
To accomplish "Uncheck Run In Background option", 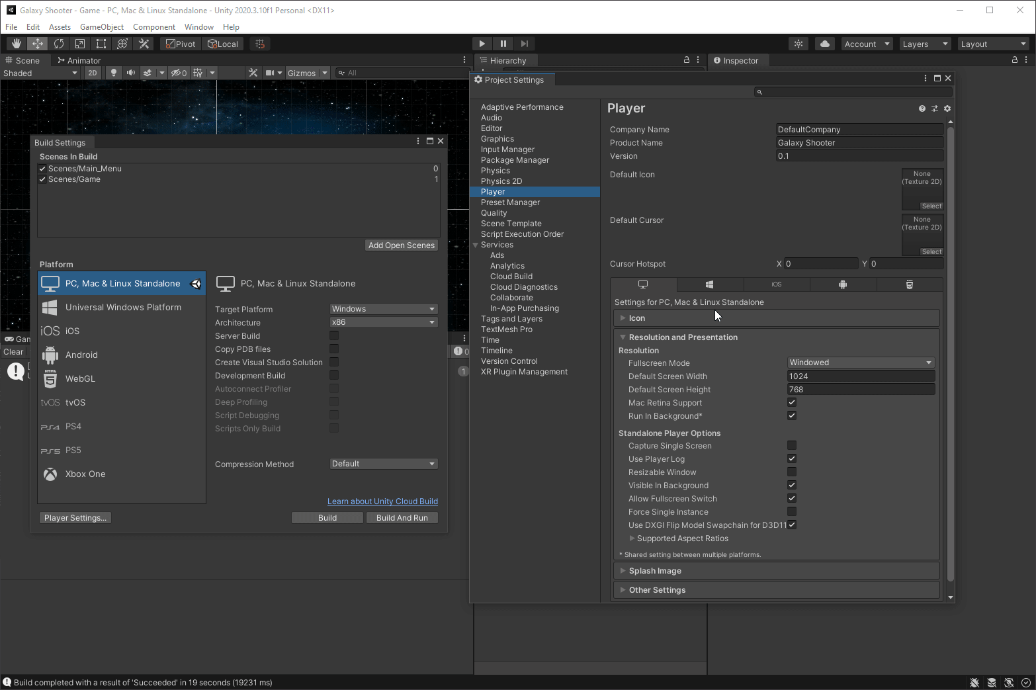I will pyautogui.click(x=792, y=415).
